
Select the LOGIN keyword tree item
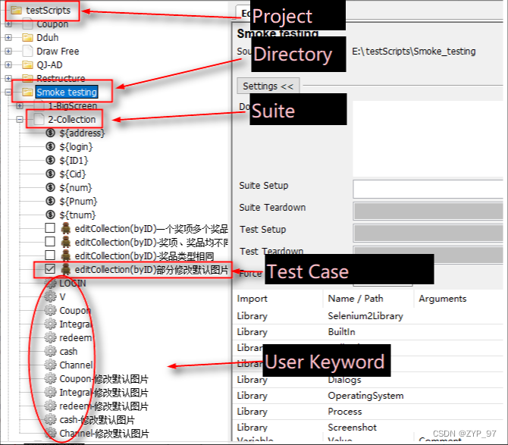(73, 284)
